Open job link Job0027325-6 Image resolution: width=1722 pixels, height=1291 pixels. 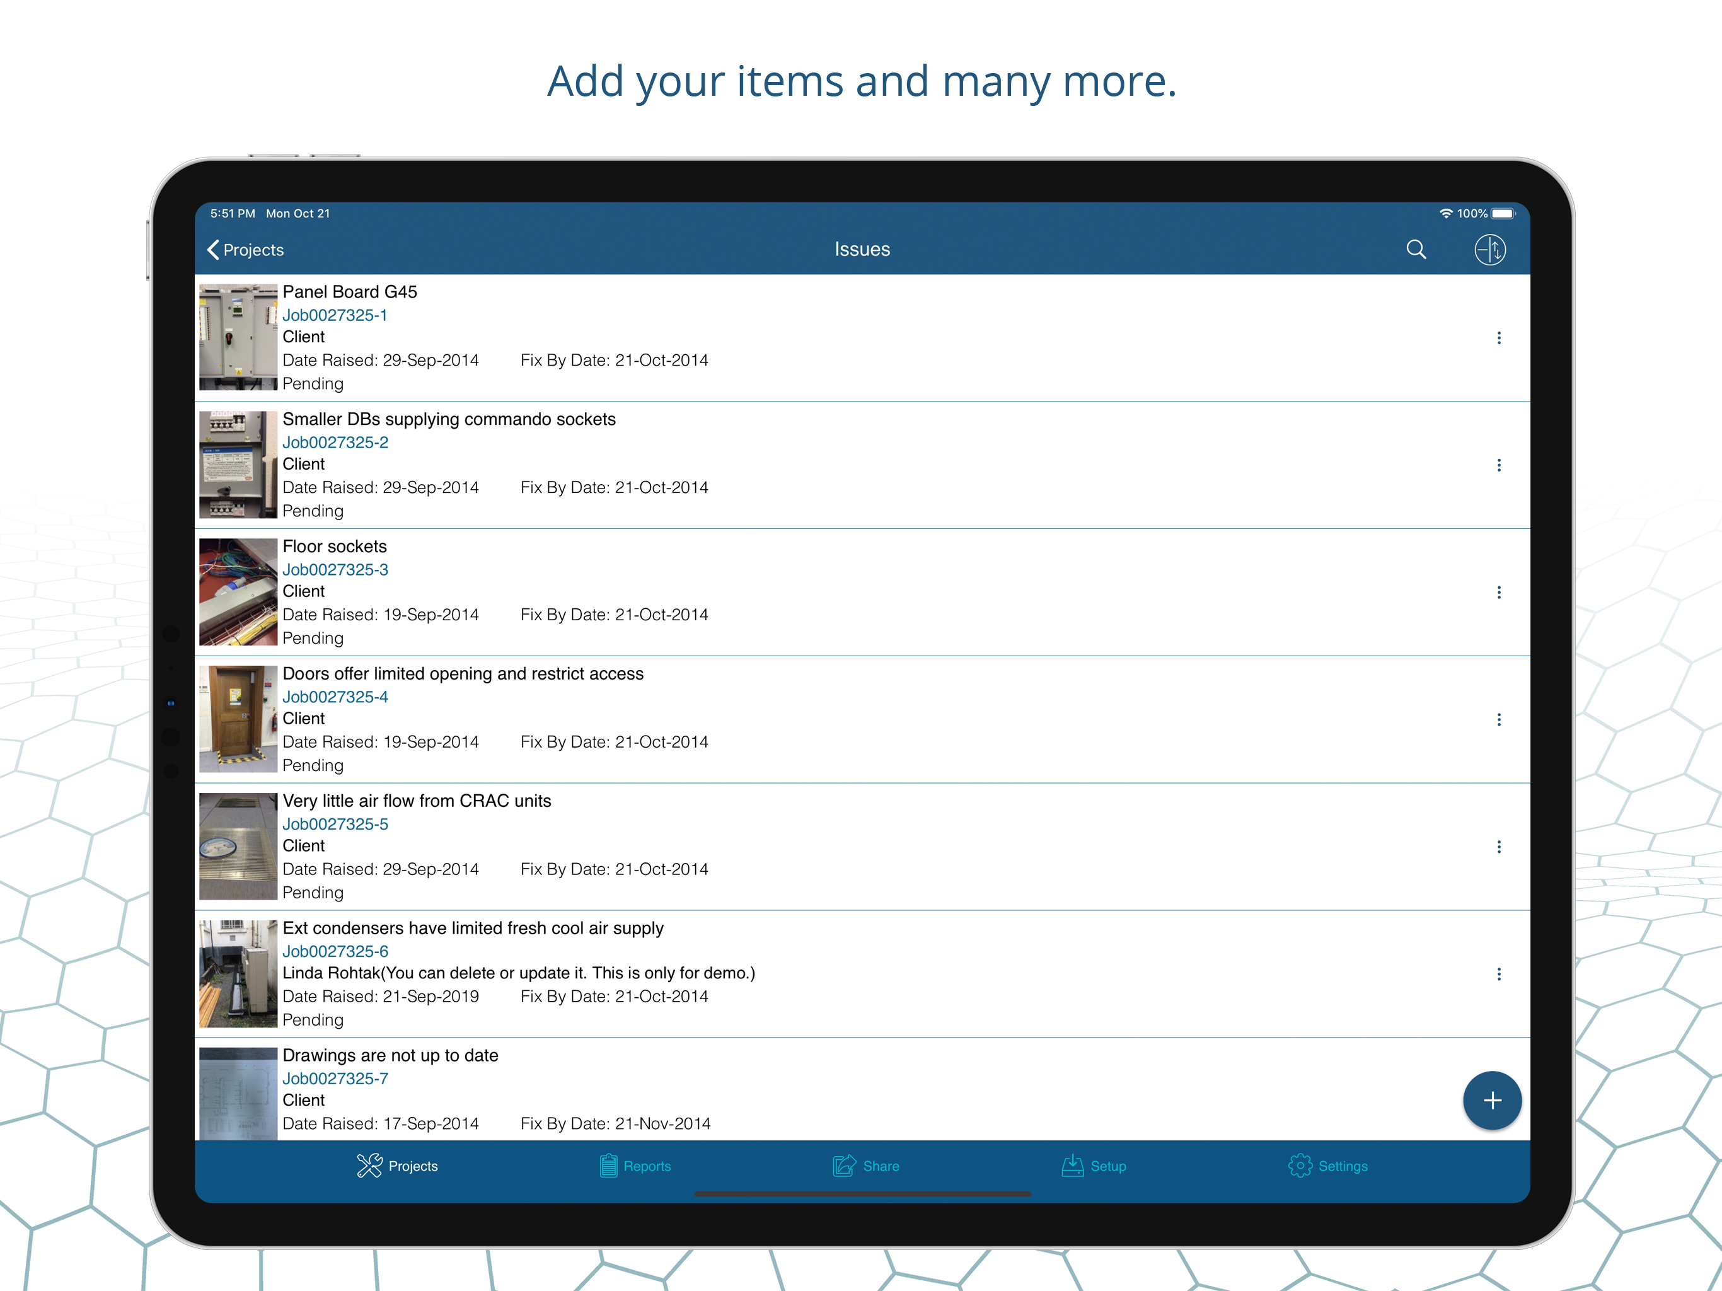point(335,951)
